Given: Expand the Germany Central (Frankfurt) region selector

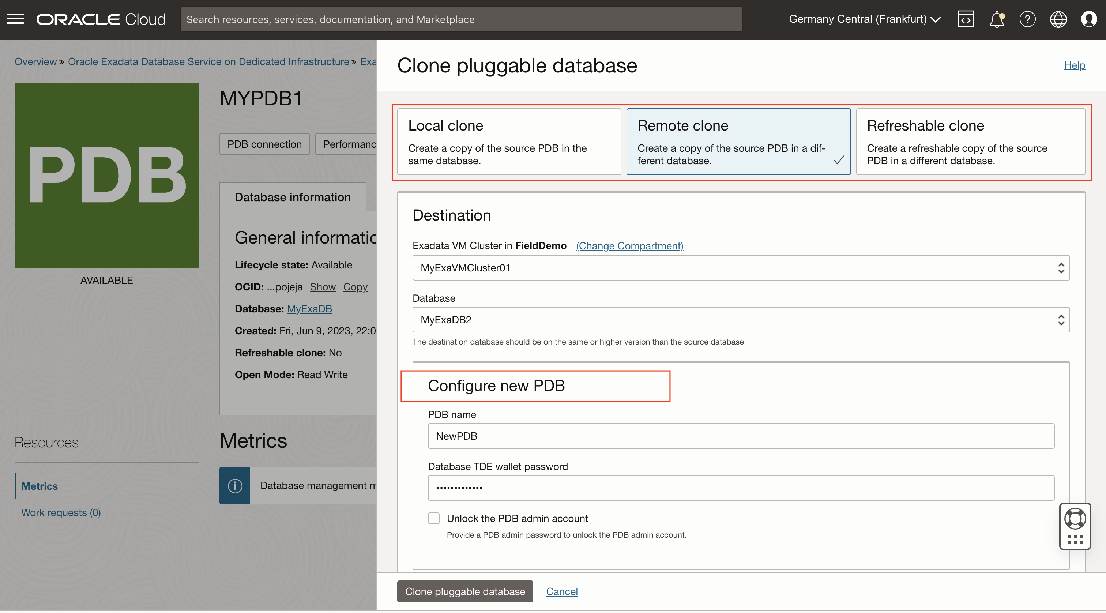Looking at the screenshot, I should tap(864, 19).
